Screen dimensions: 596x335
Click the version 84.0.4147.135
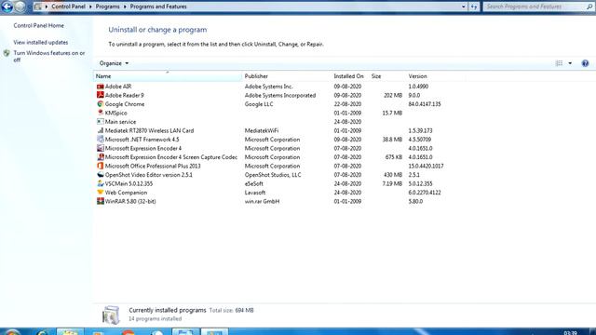pos(425,104)
